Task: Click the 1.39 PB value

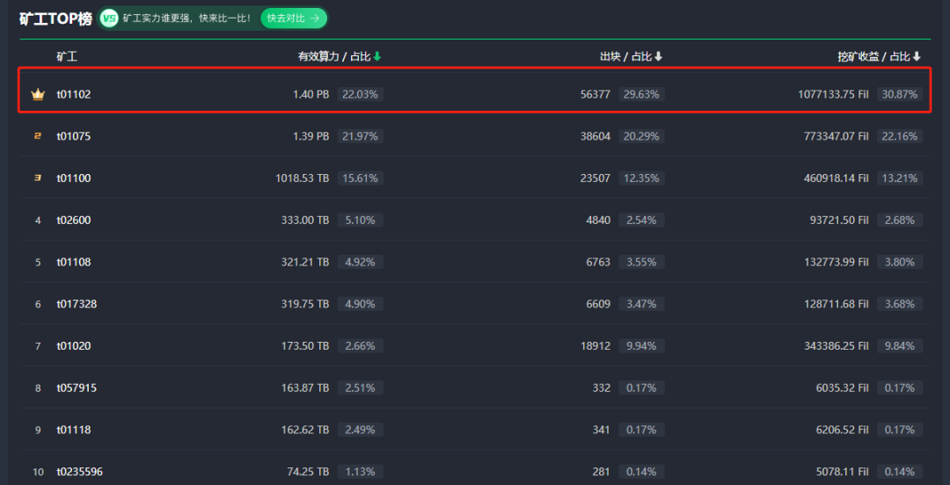Action: click(x=311, y=136)
